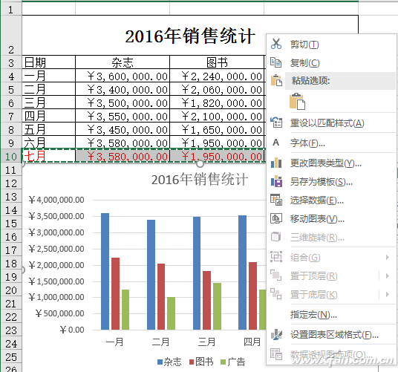
Task: Click the Move Chart icon
Action: click(x=276, y=218)
